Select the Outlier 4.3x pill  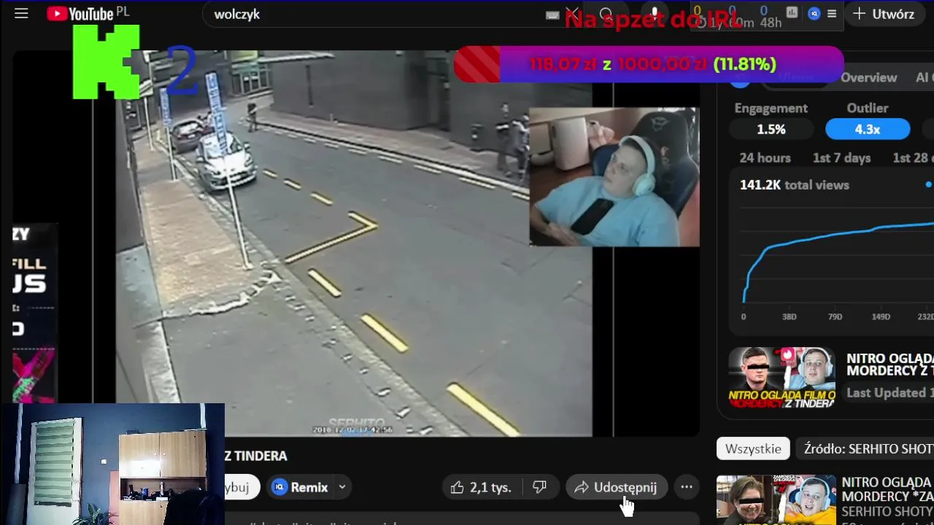868,129
